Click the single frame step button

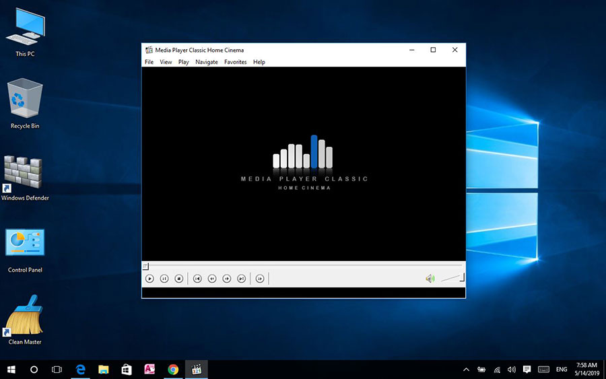tap(260, 279)
